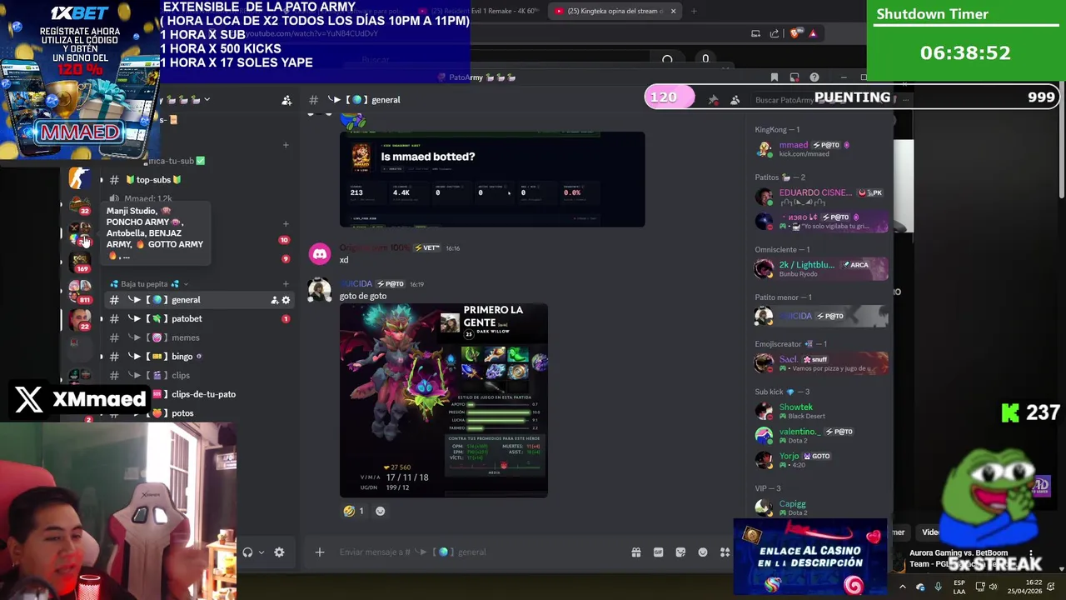Image resolution: width=1066 pixels, height=600 pixels.
Task: Open the Counter-Strike server icon in Discord sidebar
Action: tap(80, 177)
